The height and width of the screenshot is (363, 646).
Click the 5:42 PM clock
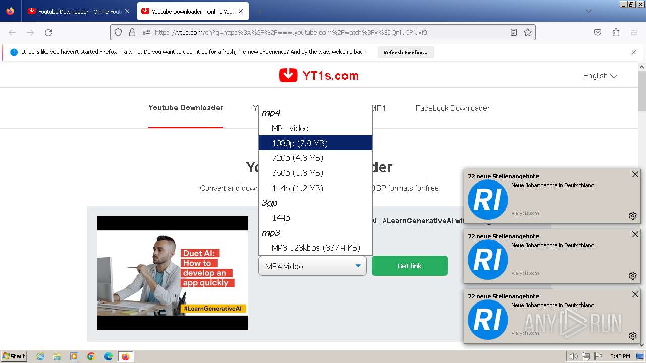click(x=620, y=356)
